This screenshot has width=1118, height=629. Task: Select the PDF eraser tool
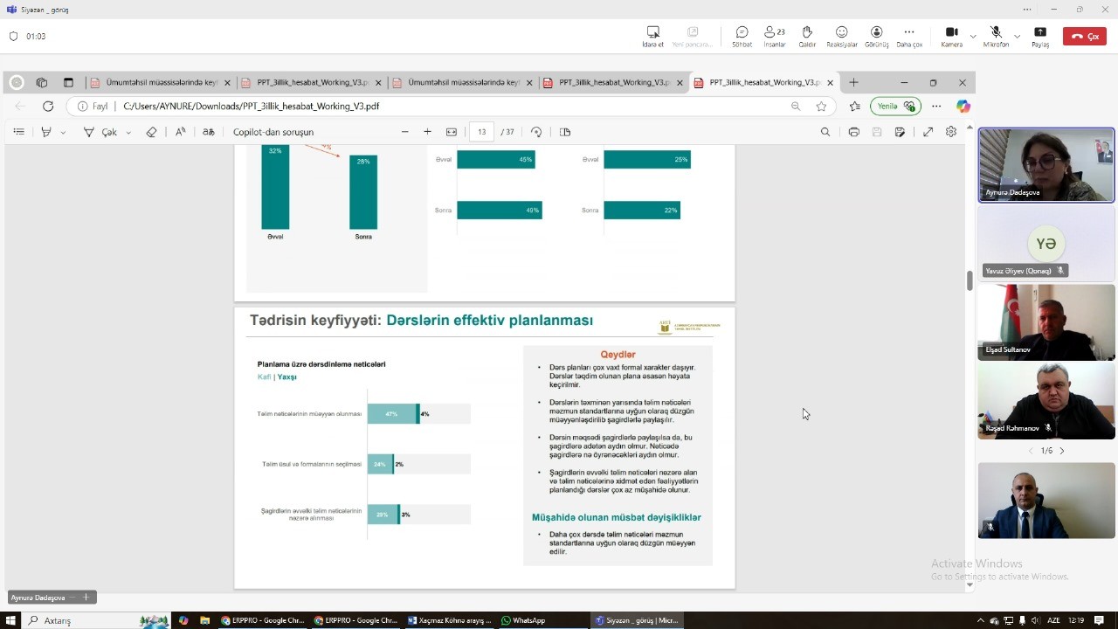click(x=151, y=132)
